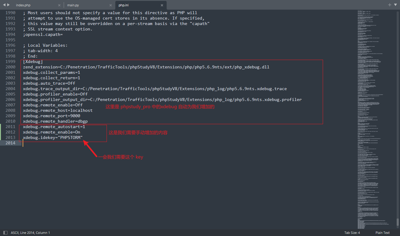Click the xdebug.collect_return=1 line
Image resolution: width=400 pixels, height=236 pixels.
tap(52, 78)
